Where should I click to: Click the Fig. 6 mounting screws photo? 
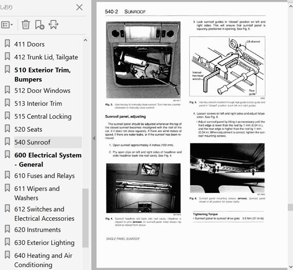pos(227,168)
